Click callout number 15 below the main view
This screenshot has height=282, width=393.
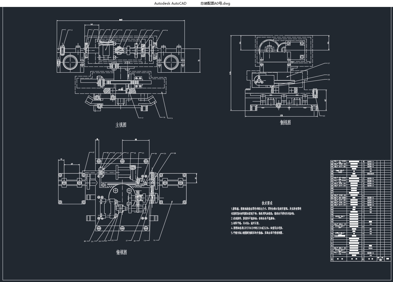[171, 118]
